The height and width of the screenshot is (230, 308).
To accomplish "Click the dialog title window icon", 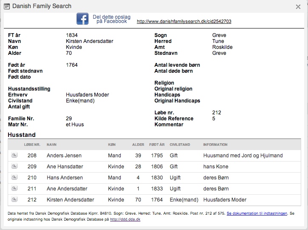I will point(7,6).
